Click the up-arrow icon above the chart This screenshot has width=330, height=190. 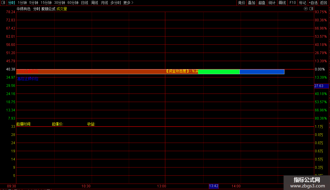coord(306,9)
